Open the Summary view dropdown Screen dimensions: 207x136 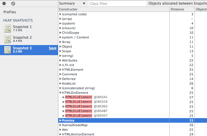[x=72, y=3]
